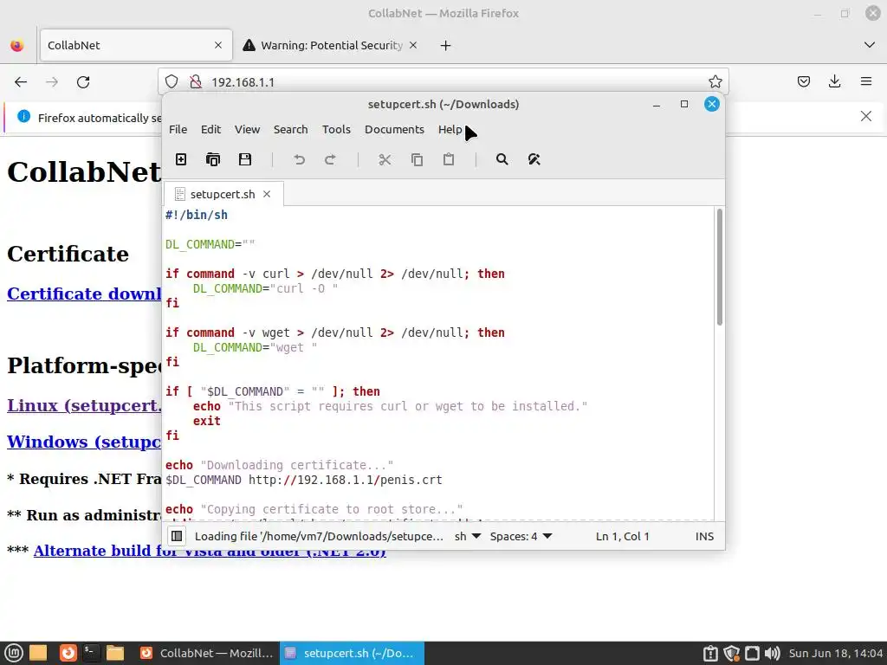Save the setupcert.sh document
This screenshot has height=665, width=887.
coord(245,159)
